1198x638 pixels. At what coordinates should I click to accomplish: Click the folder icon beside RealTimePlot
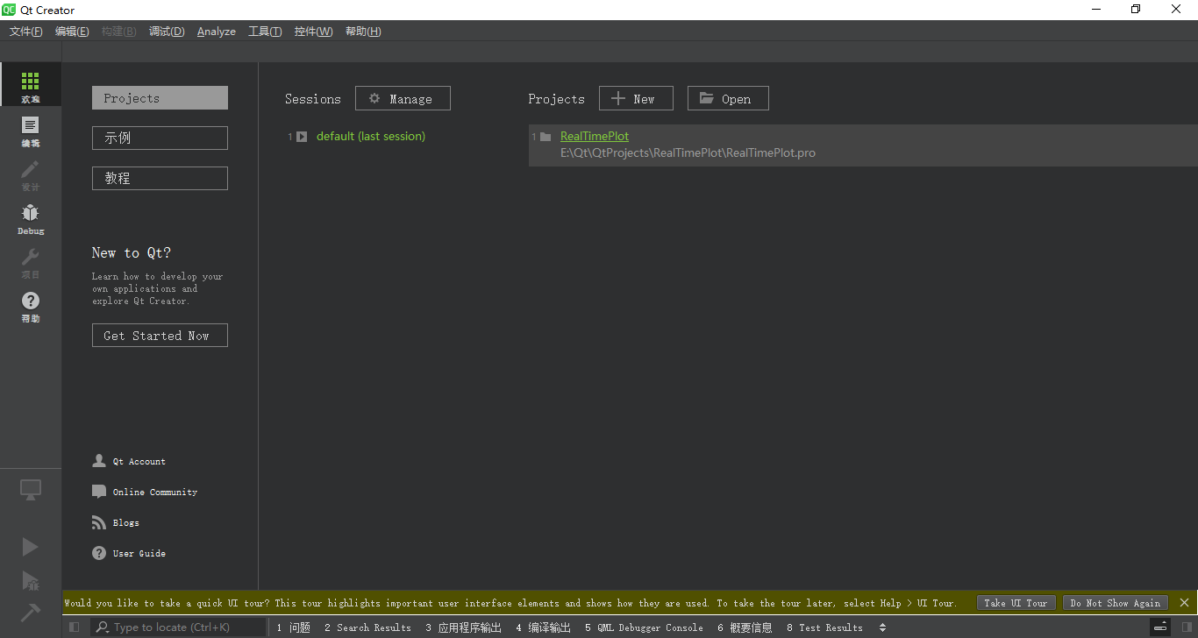546,137
